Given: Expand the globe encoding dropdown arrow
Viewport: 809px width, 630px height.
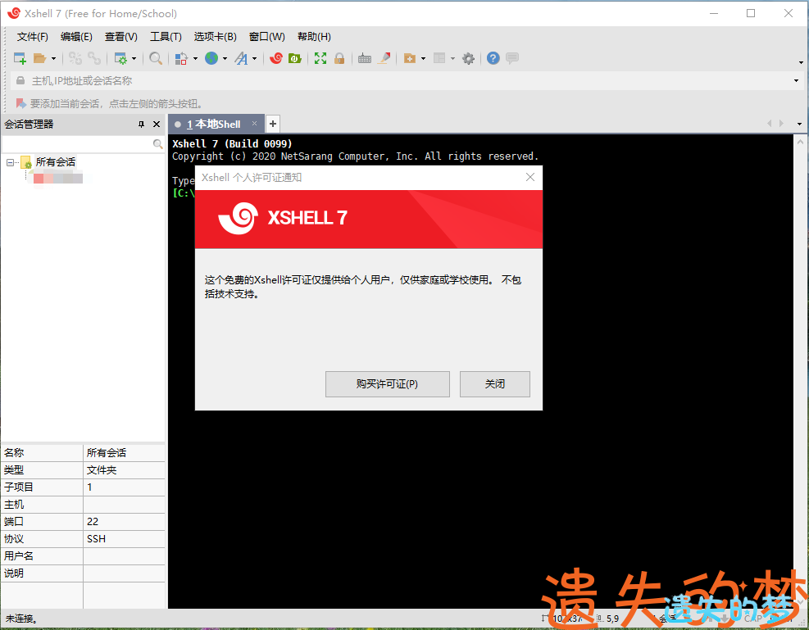Looking at the screenshot, I should 225,59.
